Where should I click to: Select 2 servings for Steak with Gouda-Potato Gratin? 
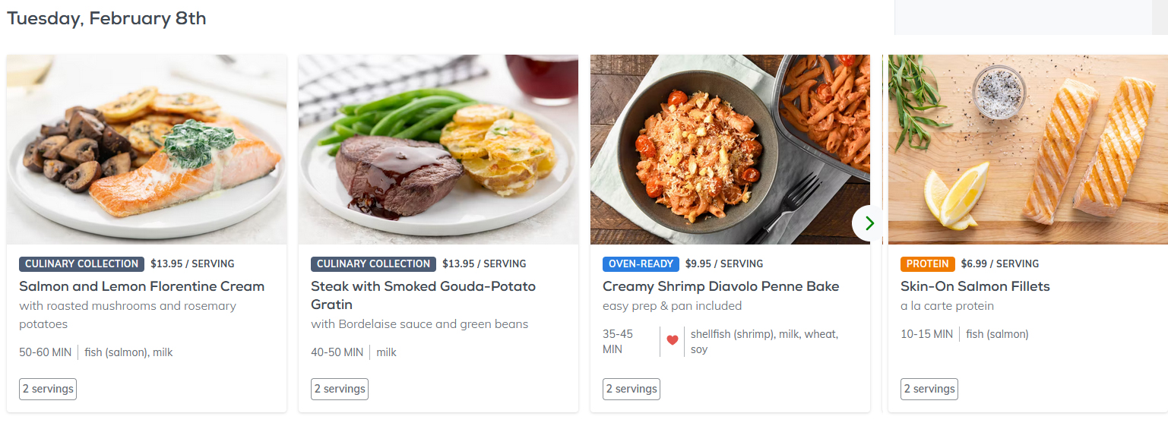pyautogui.click(x=340, y=389)
